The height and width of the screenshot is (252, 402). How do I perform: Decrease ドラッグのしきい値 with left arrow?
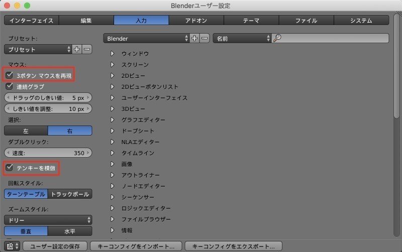coord(8,97)
